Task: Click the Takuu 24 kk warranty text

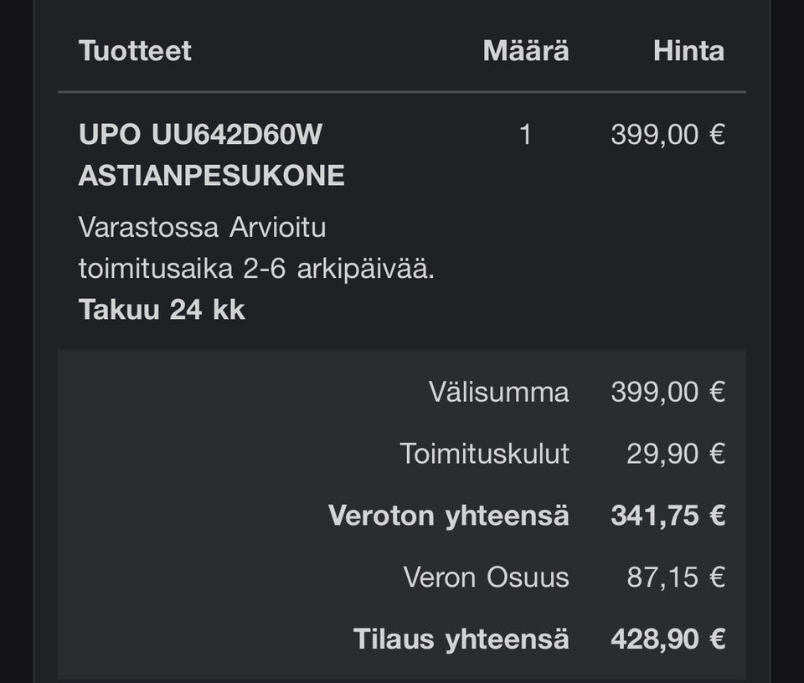Action: tap(162, 310)
